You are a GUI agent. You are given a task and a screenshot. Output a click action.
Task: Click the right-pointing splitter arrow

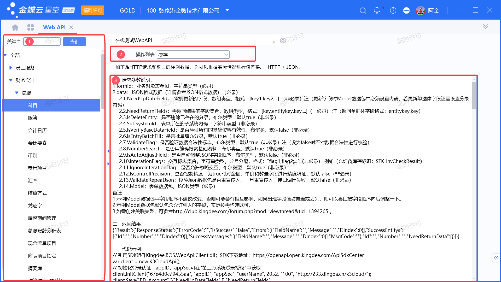[x=108, y=164]
